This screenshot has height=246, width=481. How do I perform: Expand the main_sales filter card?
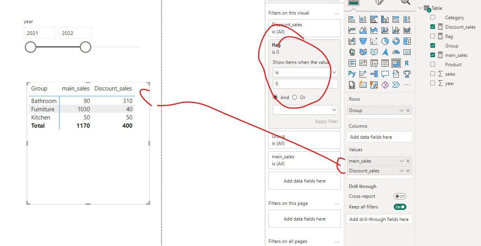(305, 160)
